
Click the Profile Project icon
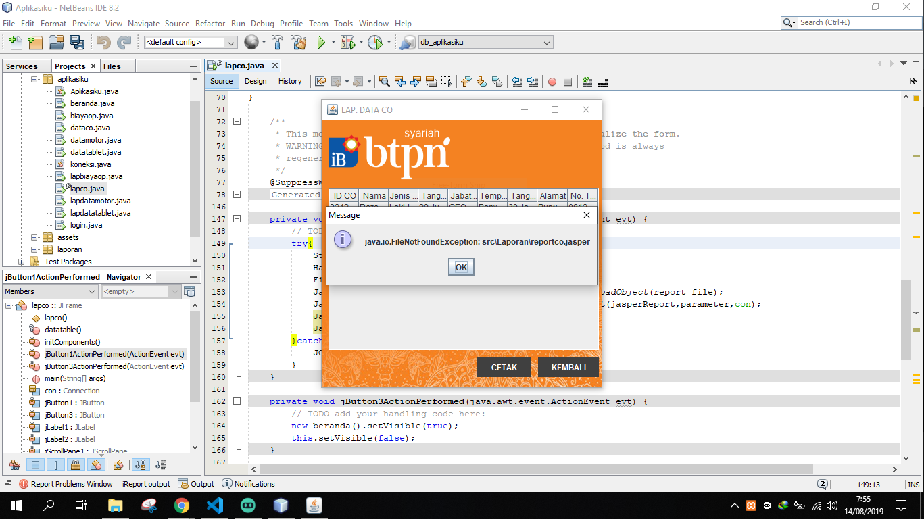(375, 42)
